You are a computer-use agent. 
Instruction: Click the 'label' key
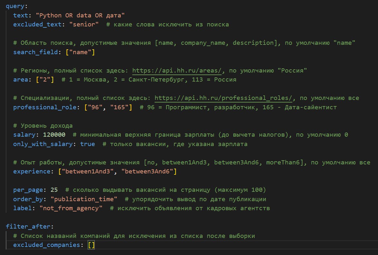click(x=23, y=208)
